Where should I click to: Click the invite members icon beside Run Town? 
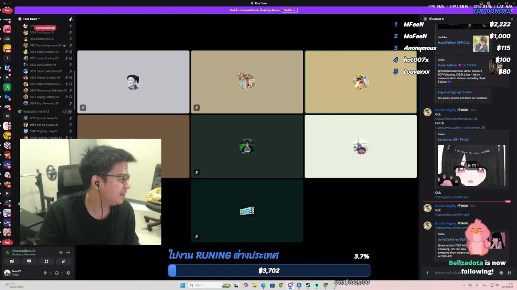[x=71, y=19]
